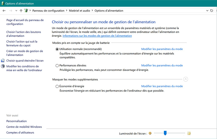Click the Luminosité de l'écran slider thumb
This screenshot has width=217, height=139.
pos(165,133)
